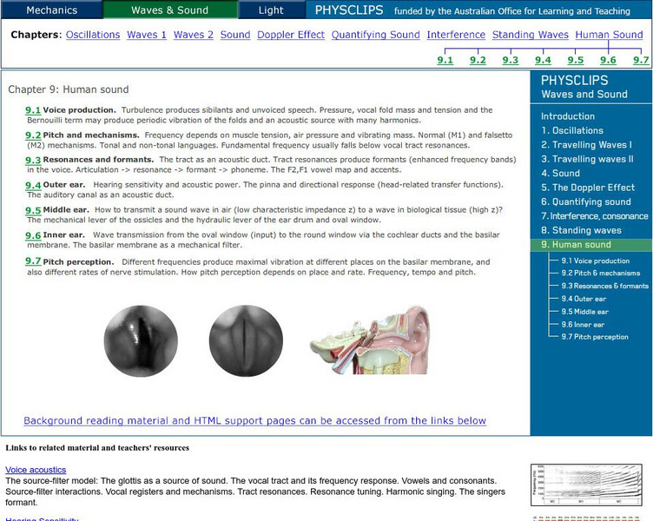Open 9.6 link before Inner ear

pyautogui.click(x=33, y=235)
